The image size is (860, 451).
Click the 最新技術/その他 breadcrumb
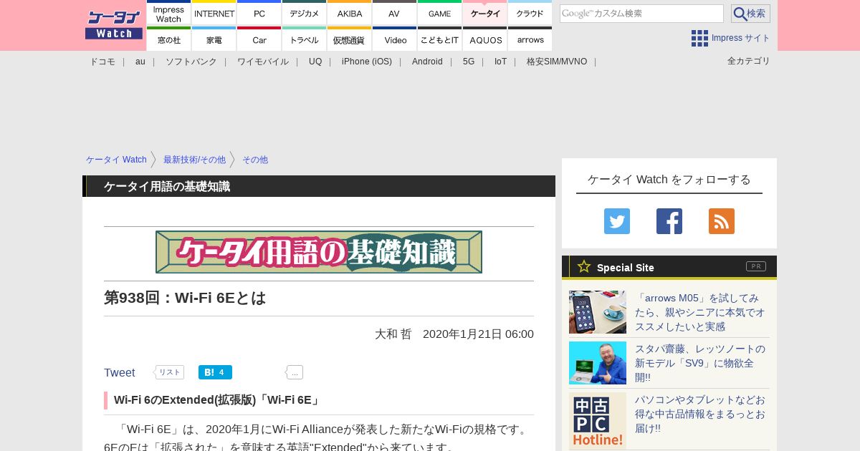click(194, 160)
